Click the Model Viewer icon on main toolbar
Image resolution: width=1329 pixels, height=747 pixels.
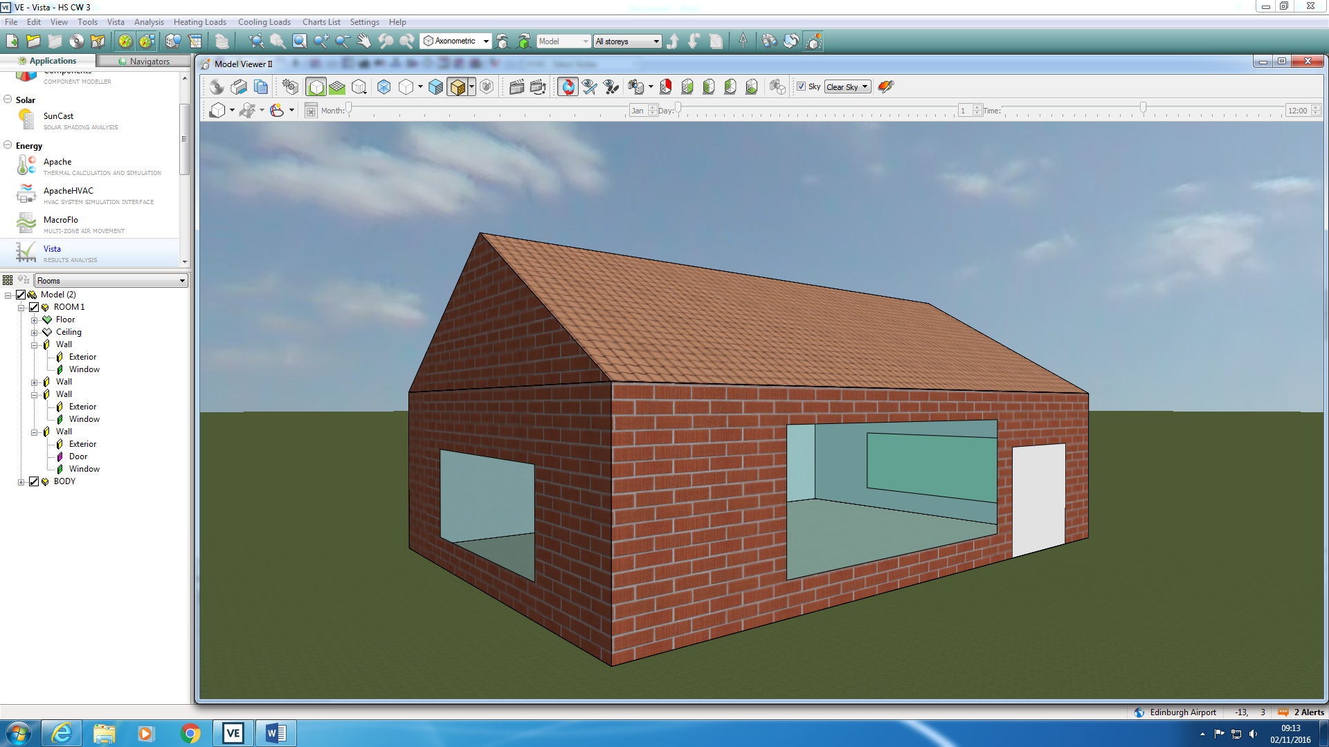coord(814,41)
